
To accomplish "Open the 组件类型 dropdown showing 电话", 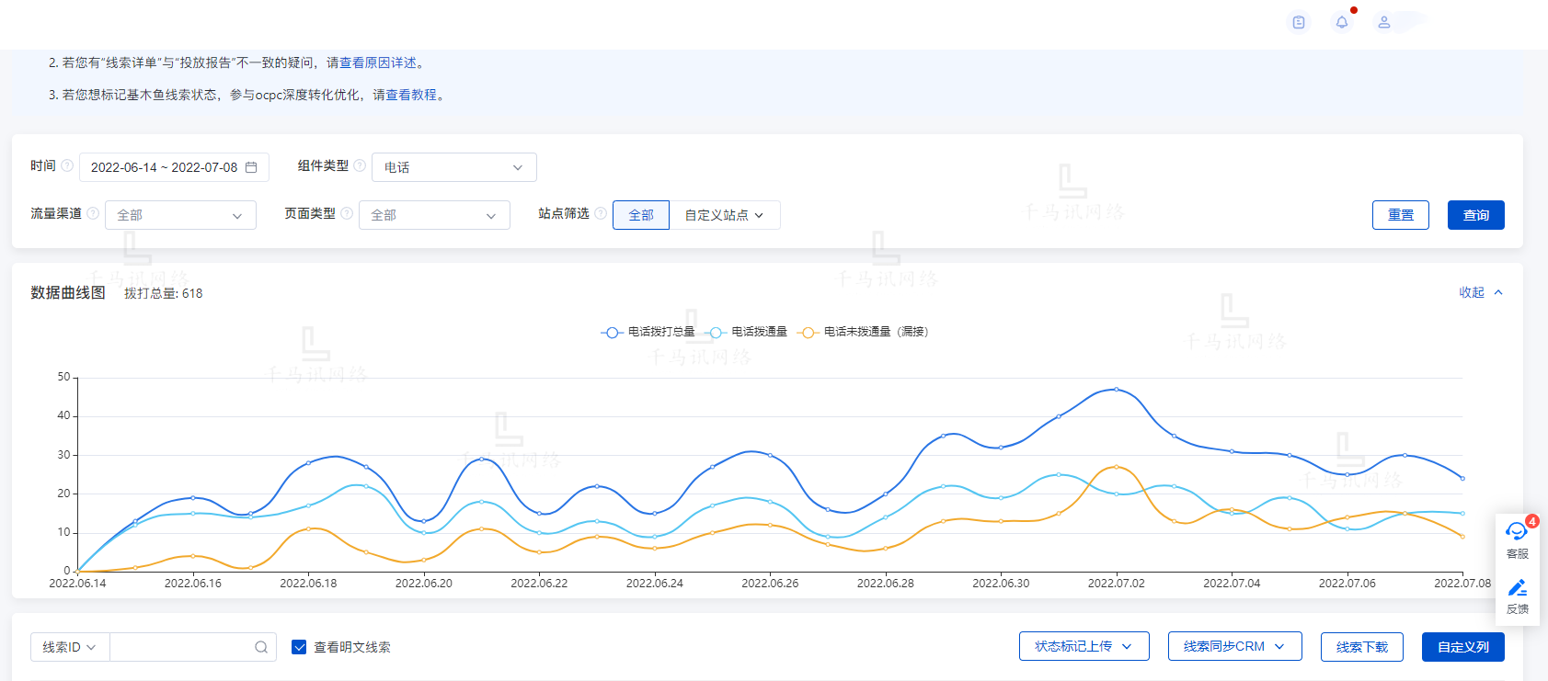I will point(453,167).
